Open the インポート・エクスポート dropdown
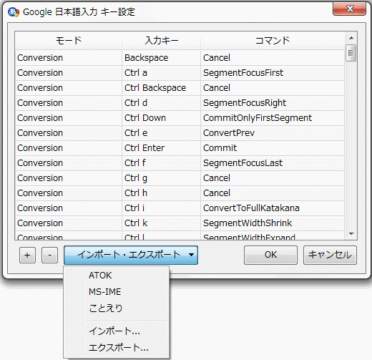Screen dimensions: 372x360 point(131,255)
